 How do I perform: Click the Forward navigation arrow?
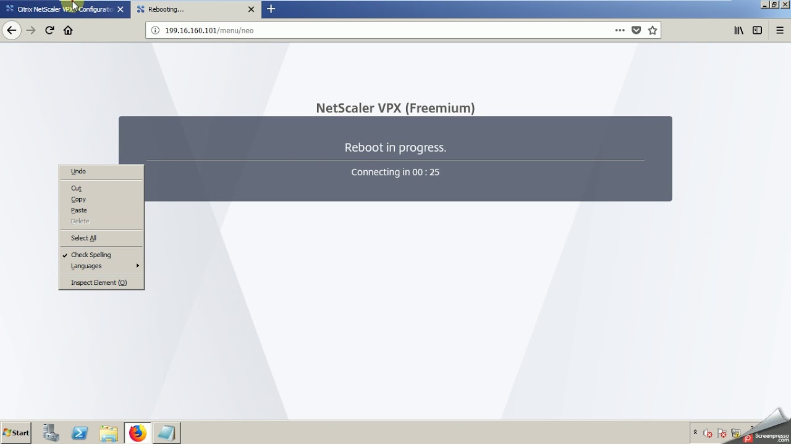31,30
